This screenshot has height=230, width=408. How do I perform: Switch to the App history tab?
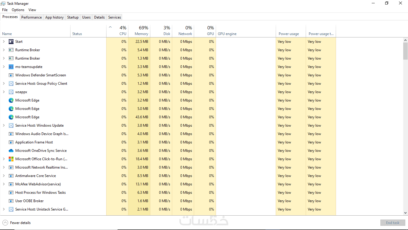tap(54, 17)
